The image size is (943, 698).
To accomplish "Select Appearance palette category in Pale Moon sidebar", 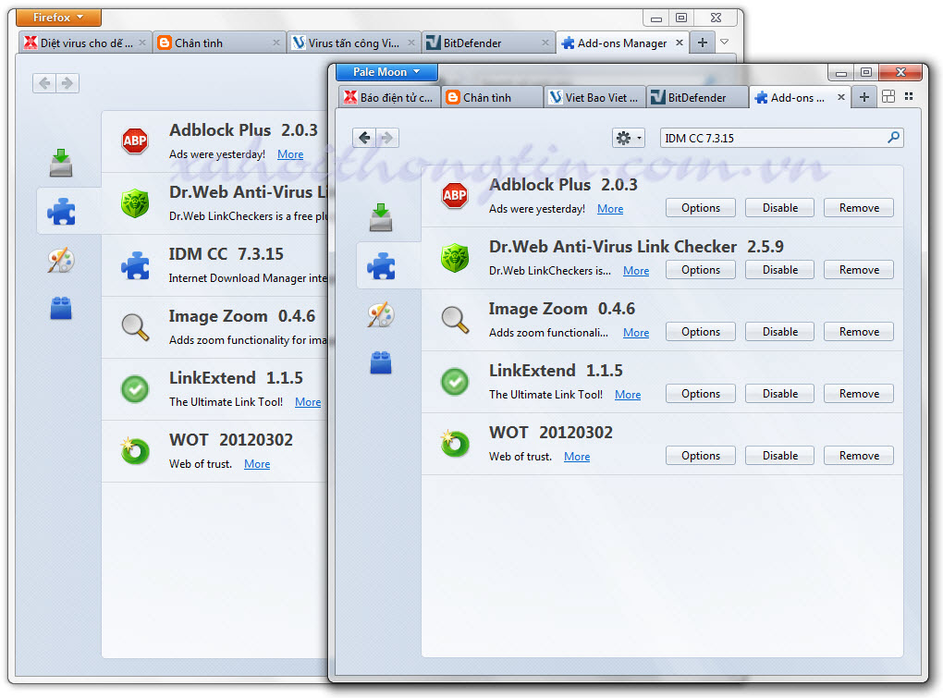I will [x=381, y=314].
